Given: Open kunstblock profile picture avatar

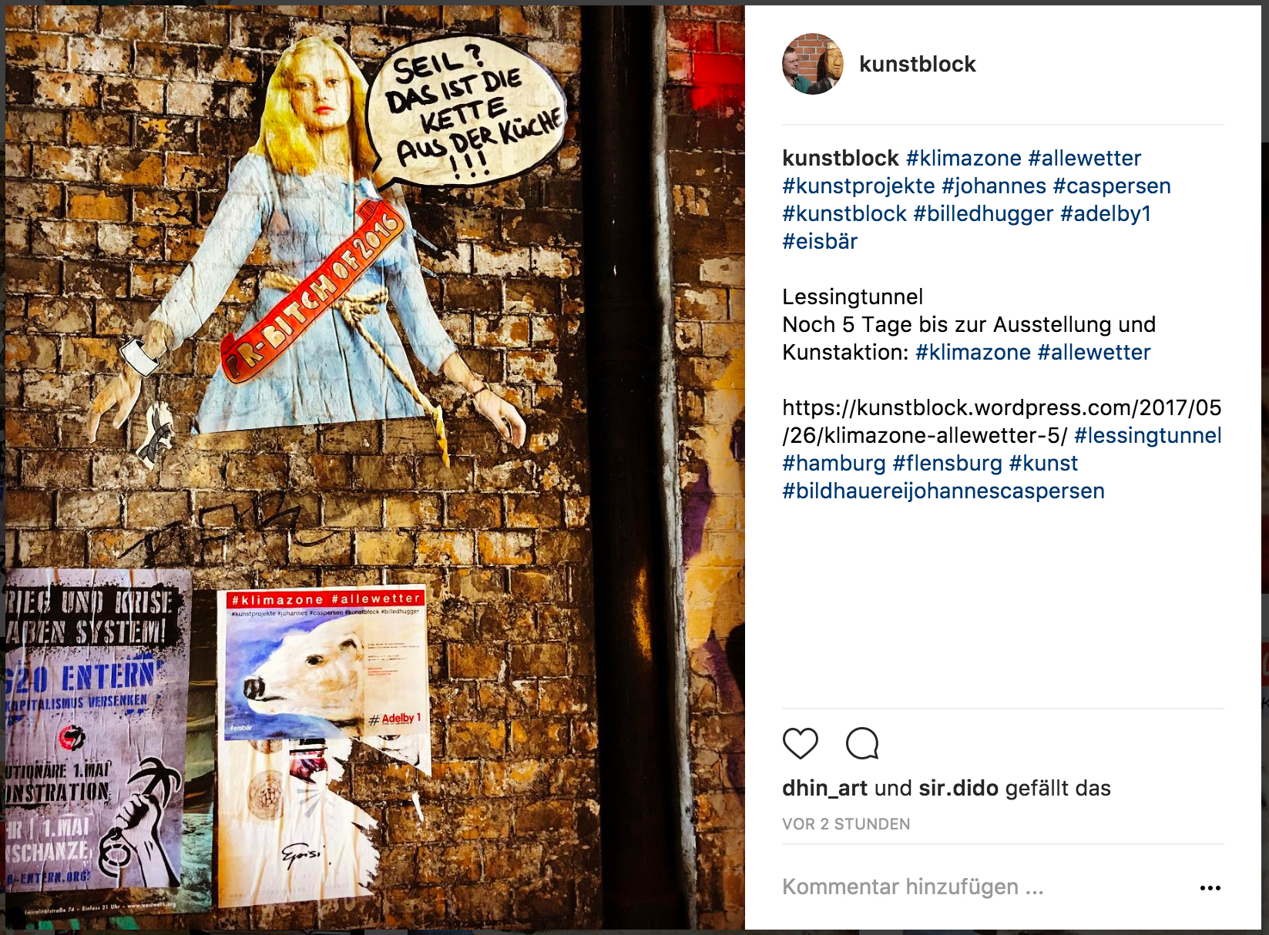Looking at the screenshot, I should [813, 64].
